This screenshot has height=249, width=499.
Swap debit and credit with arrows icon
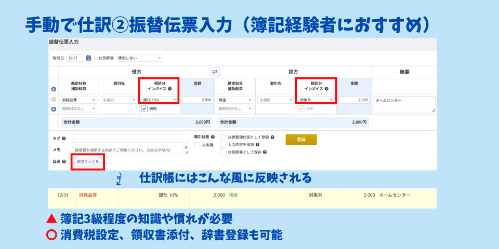(215, 72)
